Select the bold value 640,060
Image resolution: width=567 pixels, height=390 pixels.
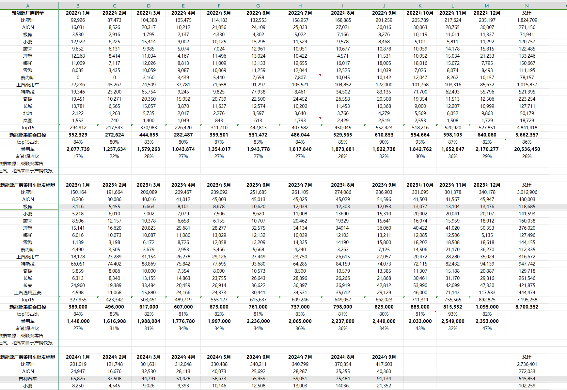pos(487,135)
